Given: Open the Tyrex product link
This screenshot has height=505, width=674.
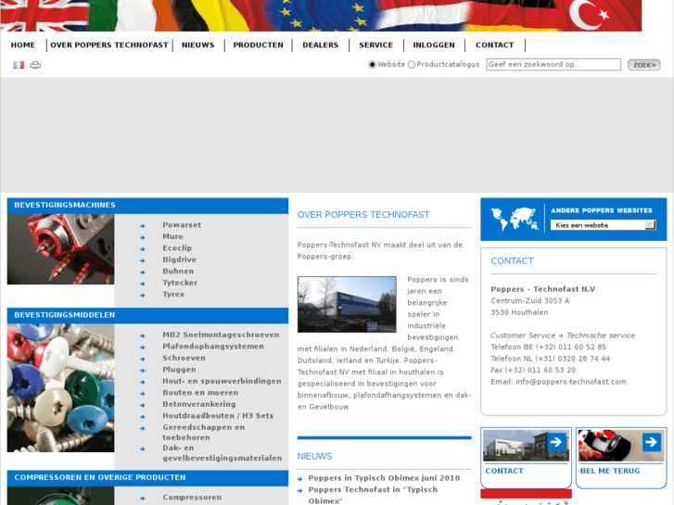Looking at the screenshot, I should 173,295.
